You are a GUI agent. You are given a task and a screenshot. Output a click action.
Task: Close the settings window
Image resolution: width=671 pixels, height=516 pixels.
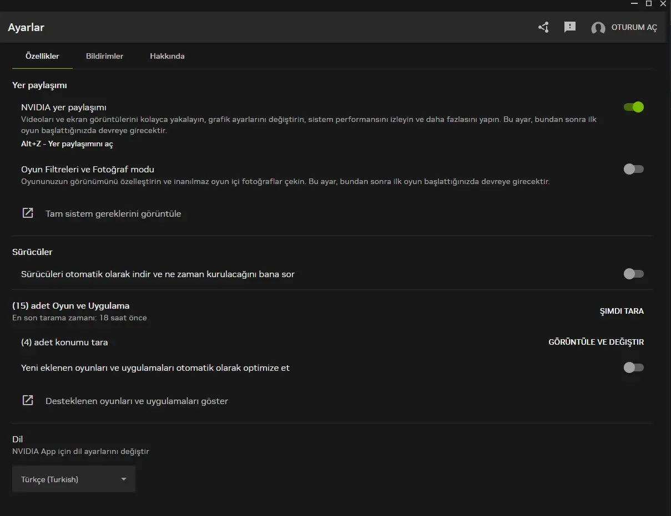coord(663,3)
